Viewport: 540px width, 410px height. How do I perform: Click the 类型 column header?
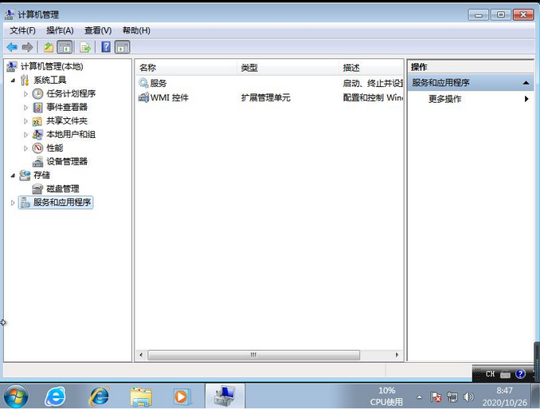coord(249,68)
